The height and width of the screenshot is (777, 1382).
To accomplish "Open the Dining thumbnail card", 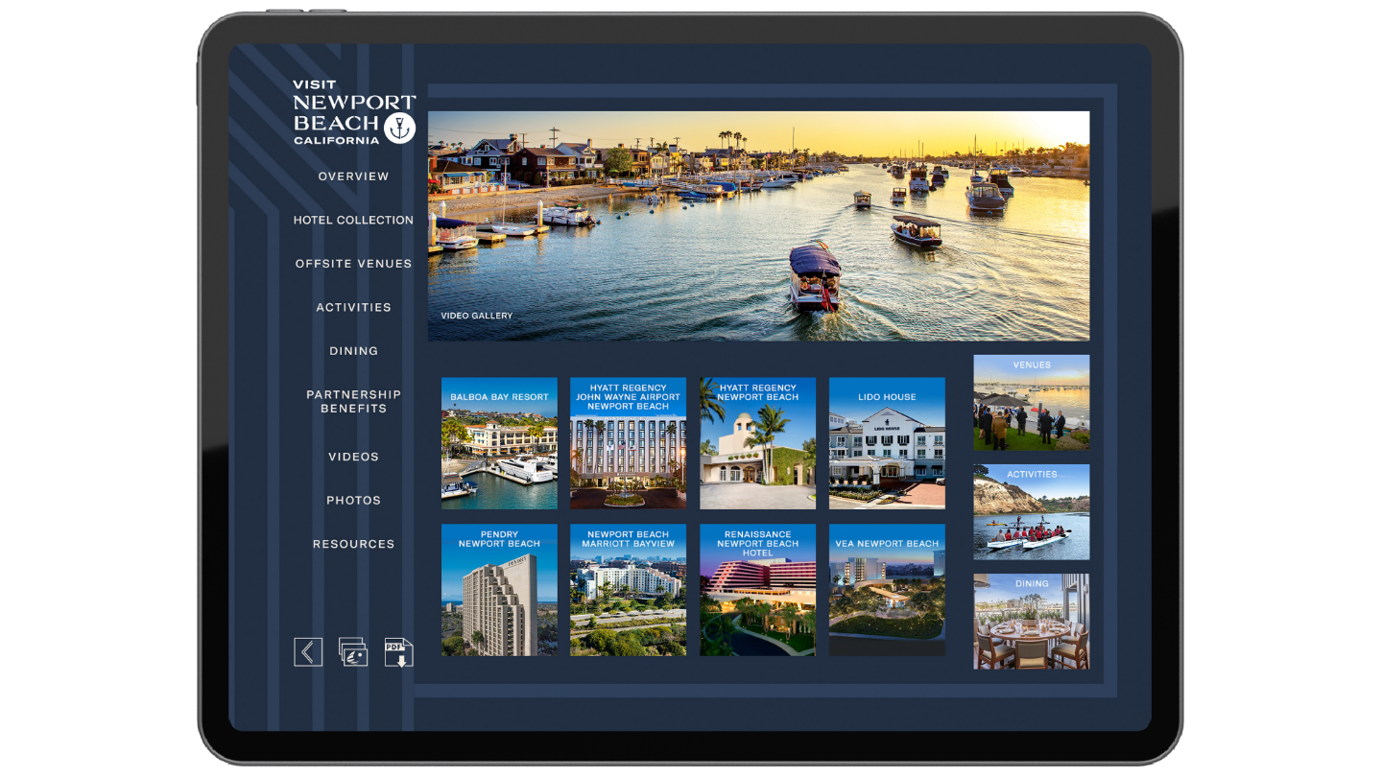I will pos(1032,622).
